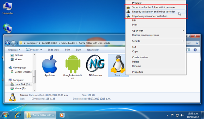Viewport: 204px width, 119px height.
Task: Select the Google-Android.ico file thumbnail
Action: coord(73,67)
